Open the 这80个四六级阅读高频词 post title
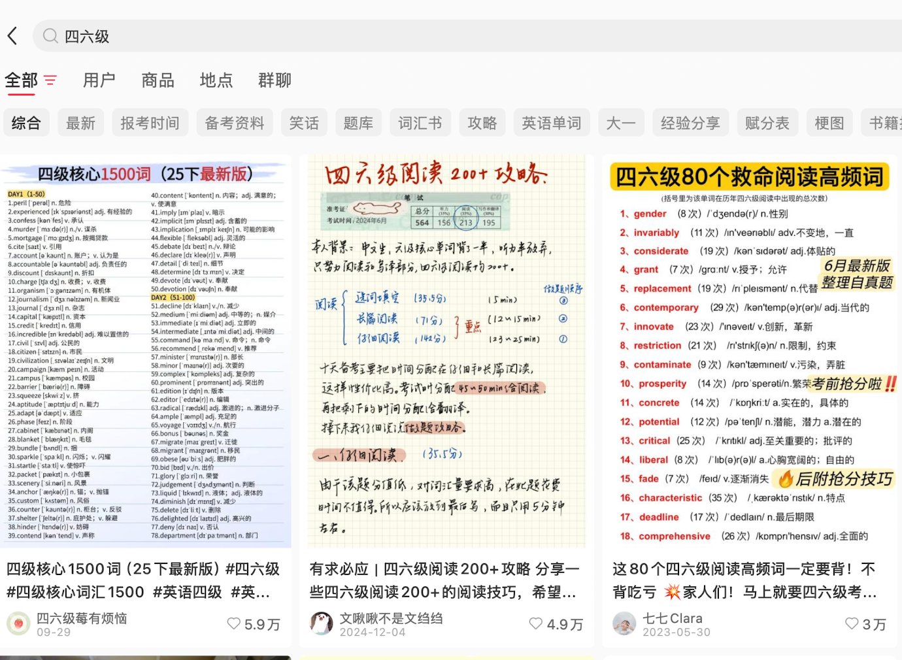Viewport: 902px width, 660px height. [745, 580]
